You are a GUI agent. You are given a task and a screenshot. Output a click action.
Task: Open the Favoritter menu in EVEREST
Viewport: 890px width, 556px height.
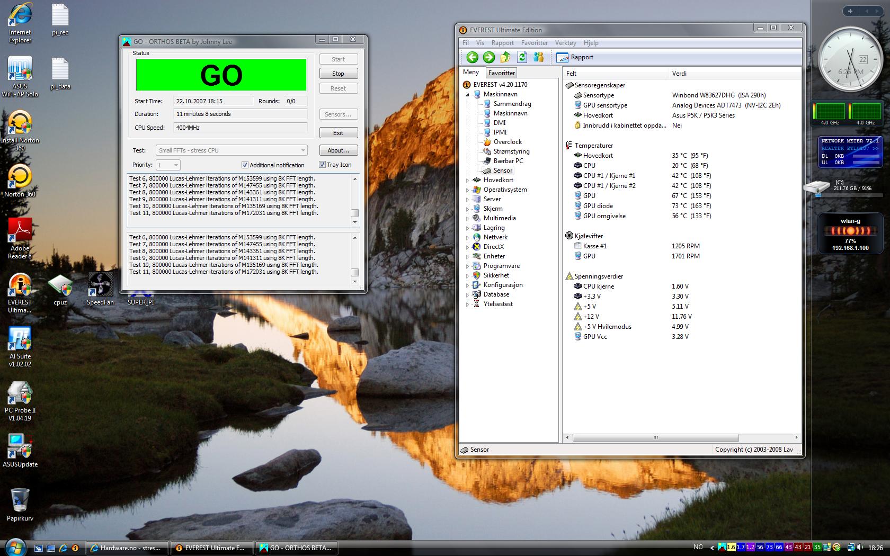(535, 43)
